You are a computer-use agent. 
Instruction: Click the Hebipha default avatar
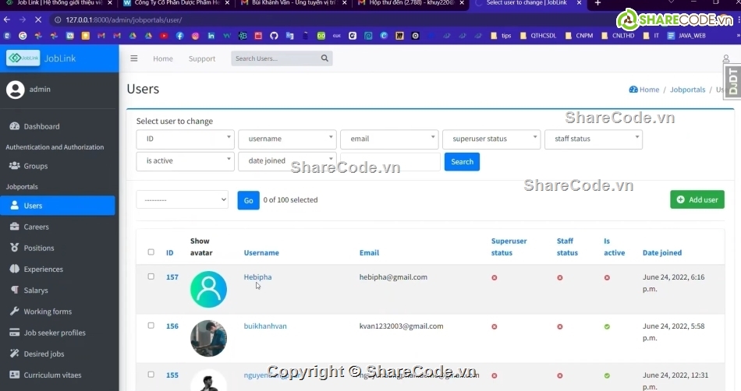pyautogui.click(x=208, y=289)
